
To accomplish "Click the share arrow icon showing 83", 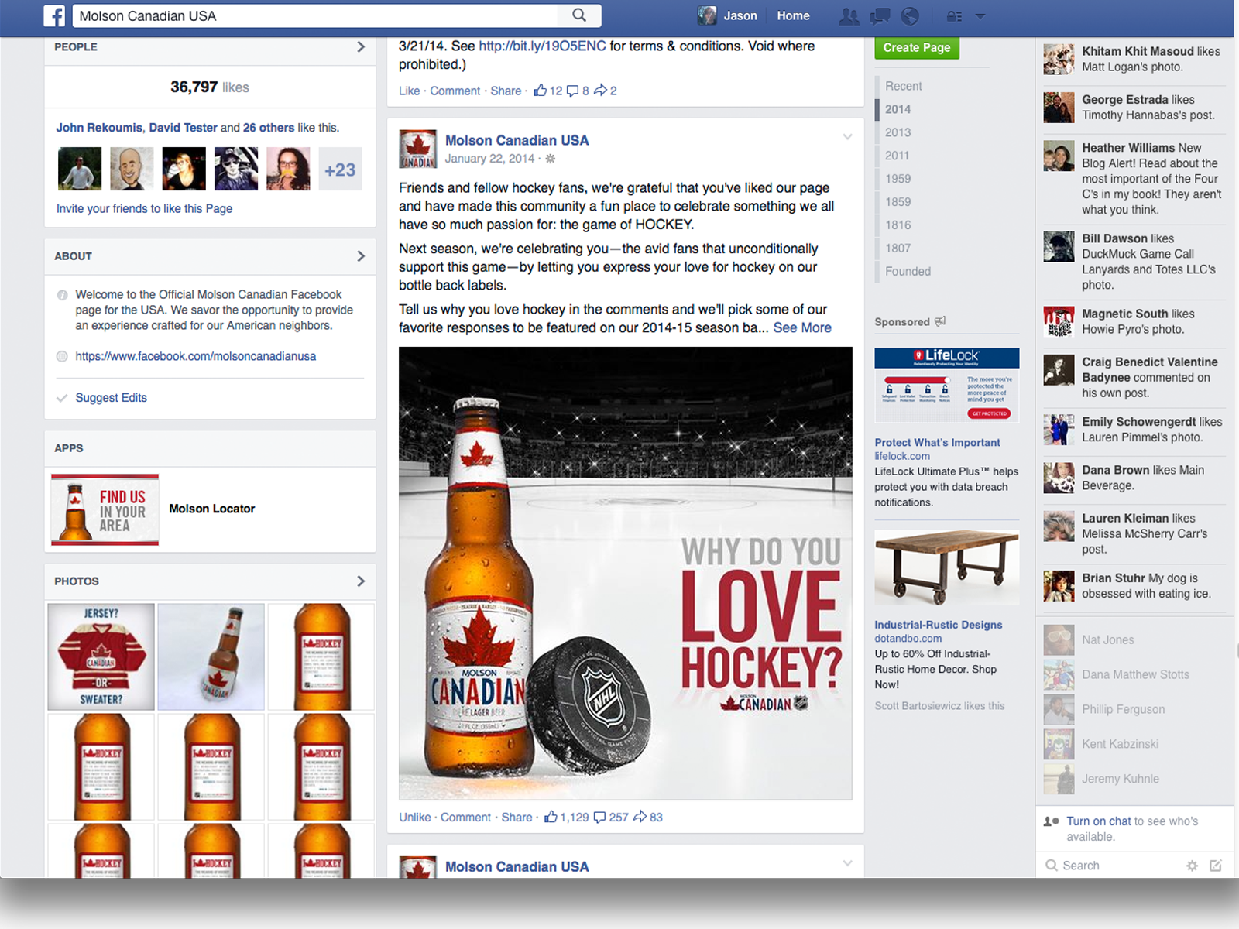I will (x=640, y=817).
